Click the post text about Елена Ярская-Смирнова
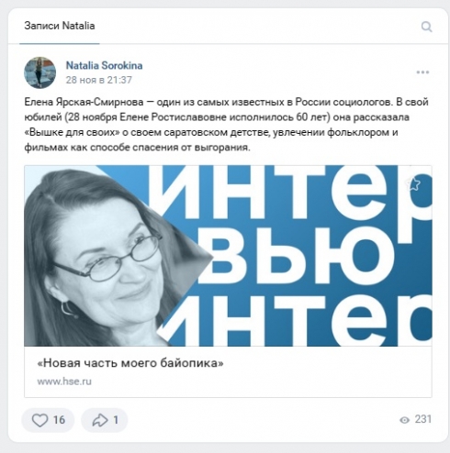Viewport: 450px width, 453px height. click(226, 125)
